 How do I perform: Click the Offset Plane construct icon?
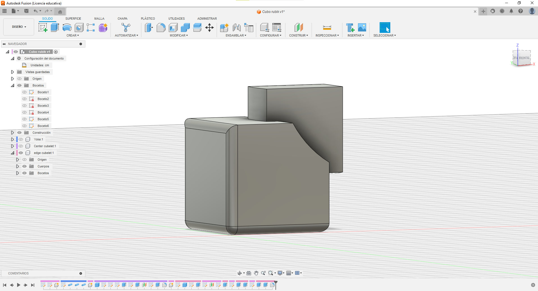click(298, 28)
